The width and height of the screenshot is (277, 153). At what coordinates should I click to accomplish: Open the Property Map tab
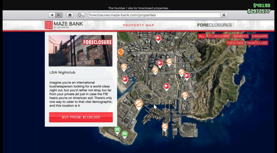pos(138,25)
